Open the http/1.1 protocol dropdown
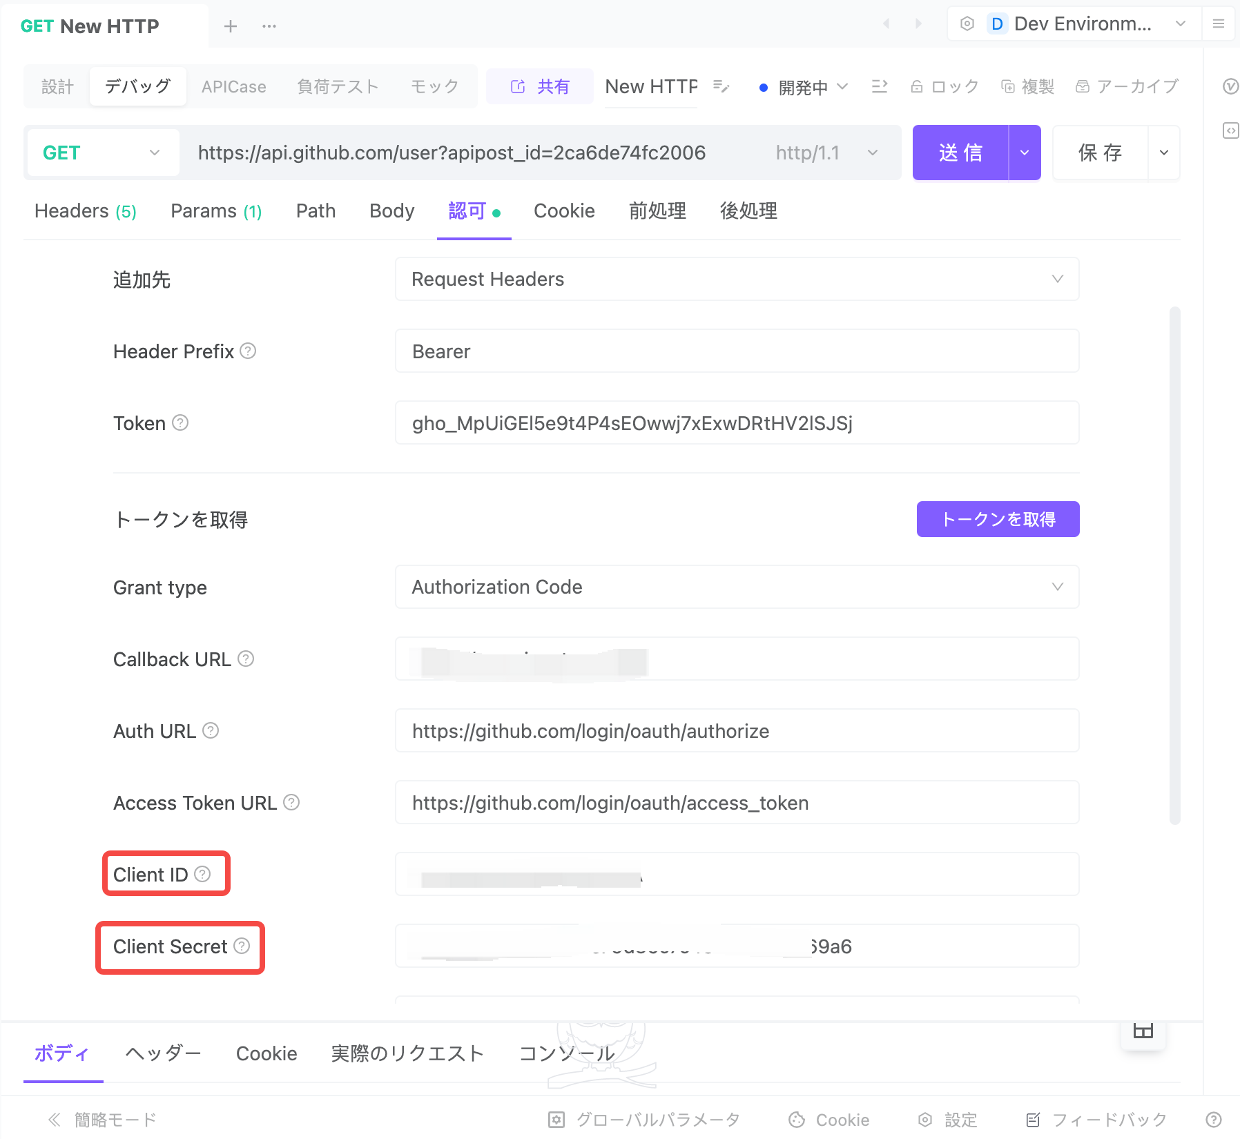This screenshot has height=1139, width=1240. [827, 153]
